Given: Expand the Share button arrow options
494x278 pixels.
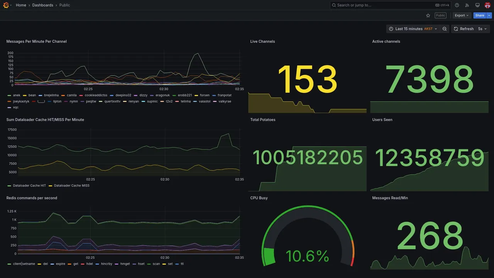Looking at the screenshot, I should click(489, 15).
